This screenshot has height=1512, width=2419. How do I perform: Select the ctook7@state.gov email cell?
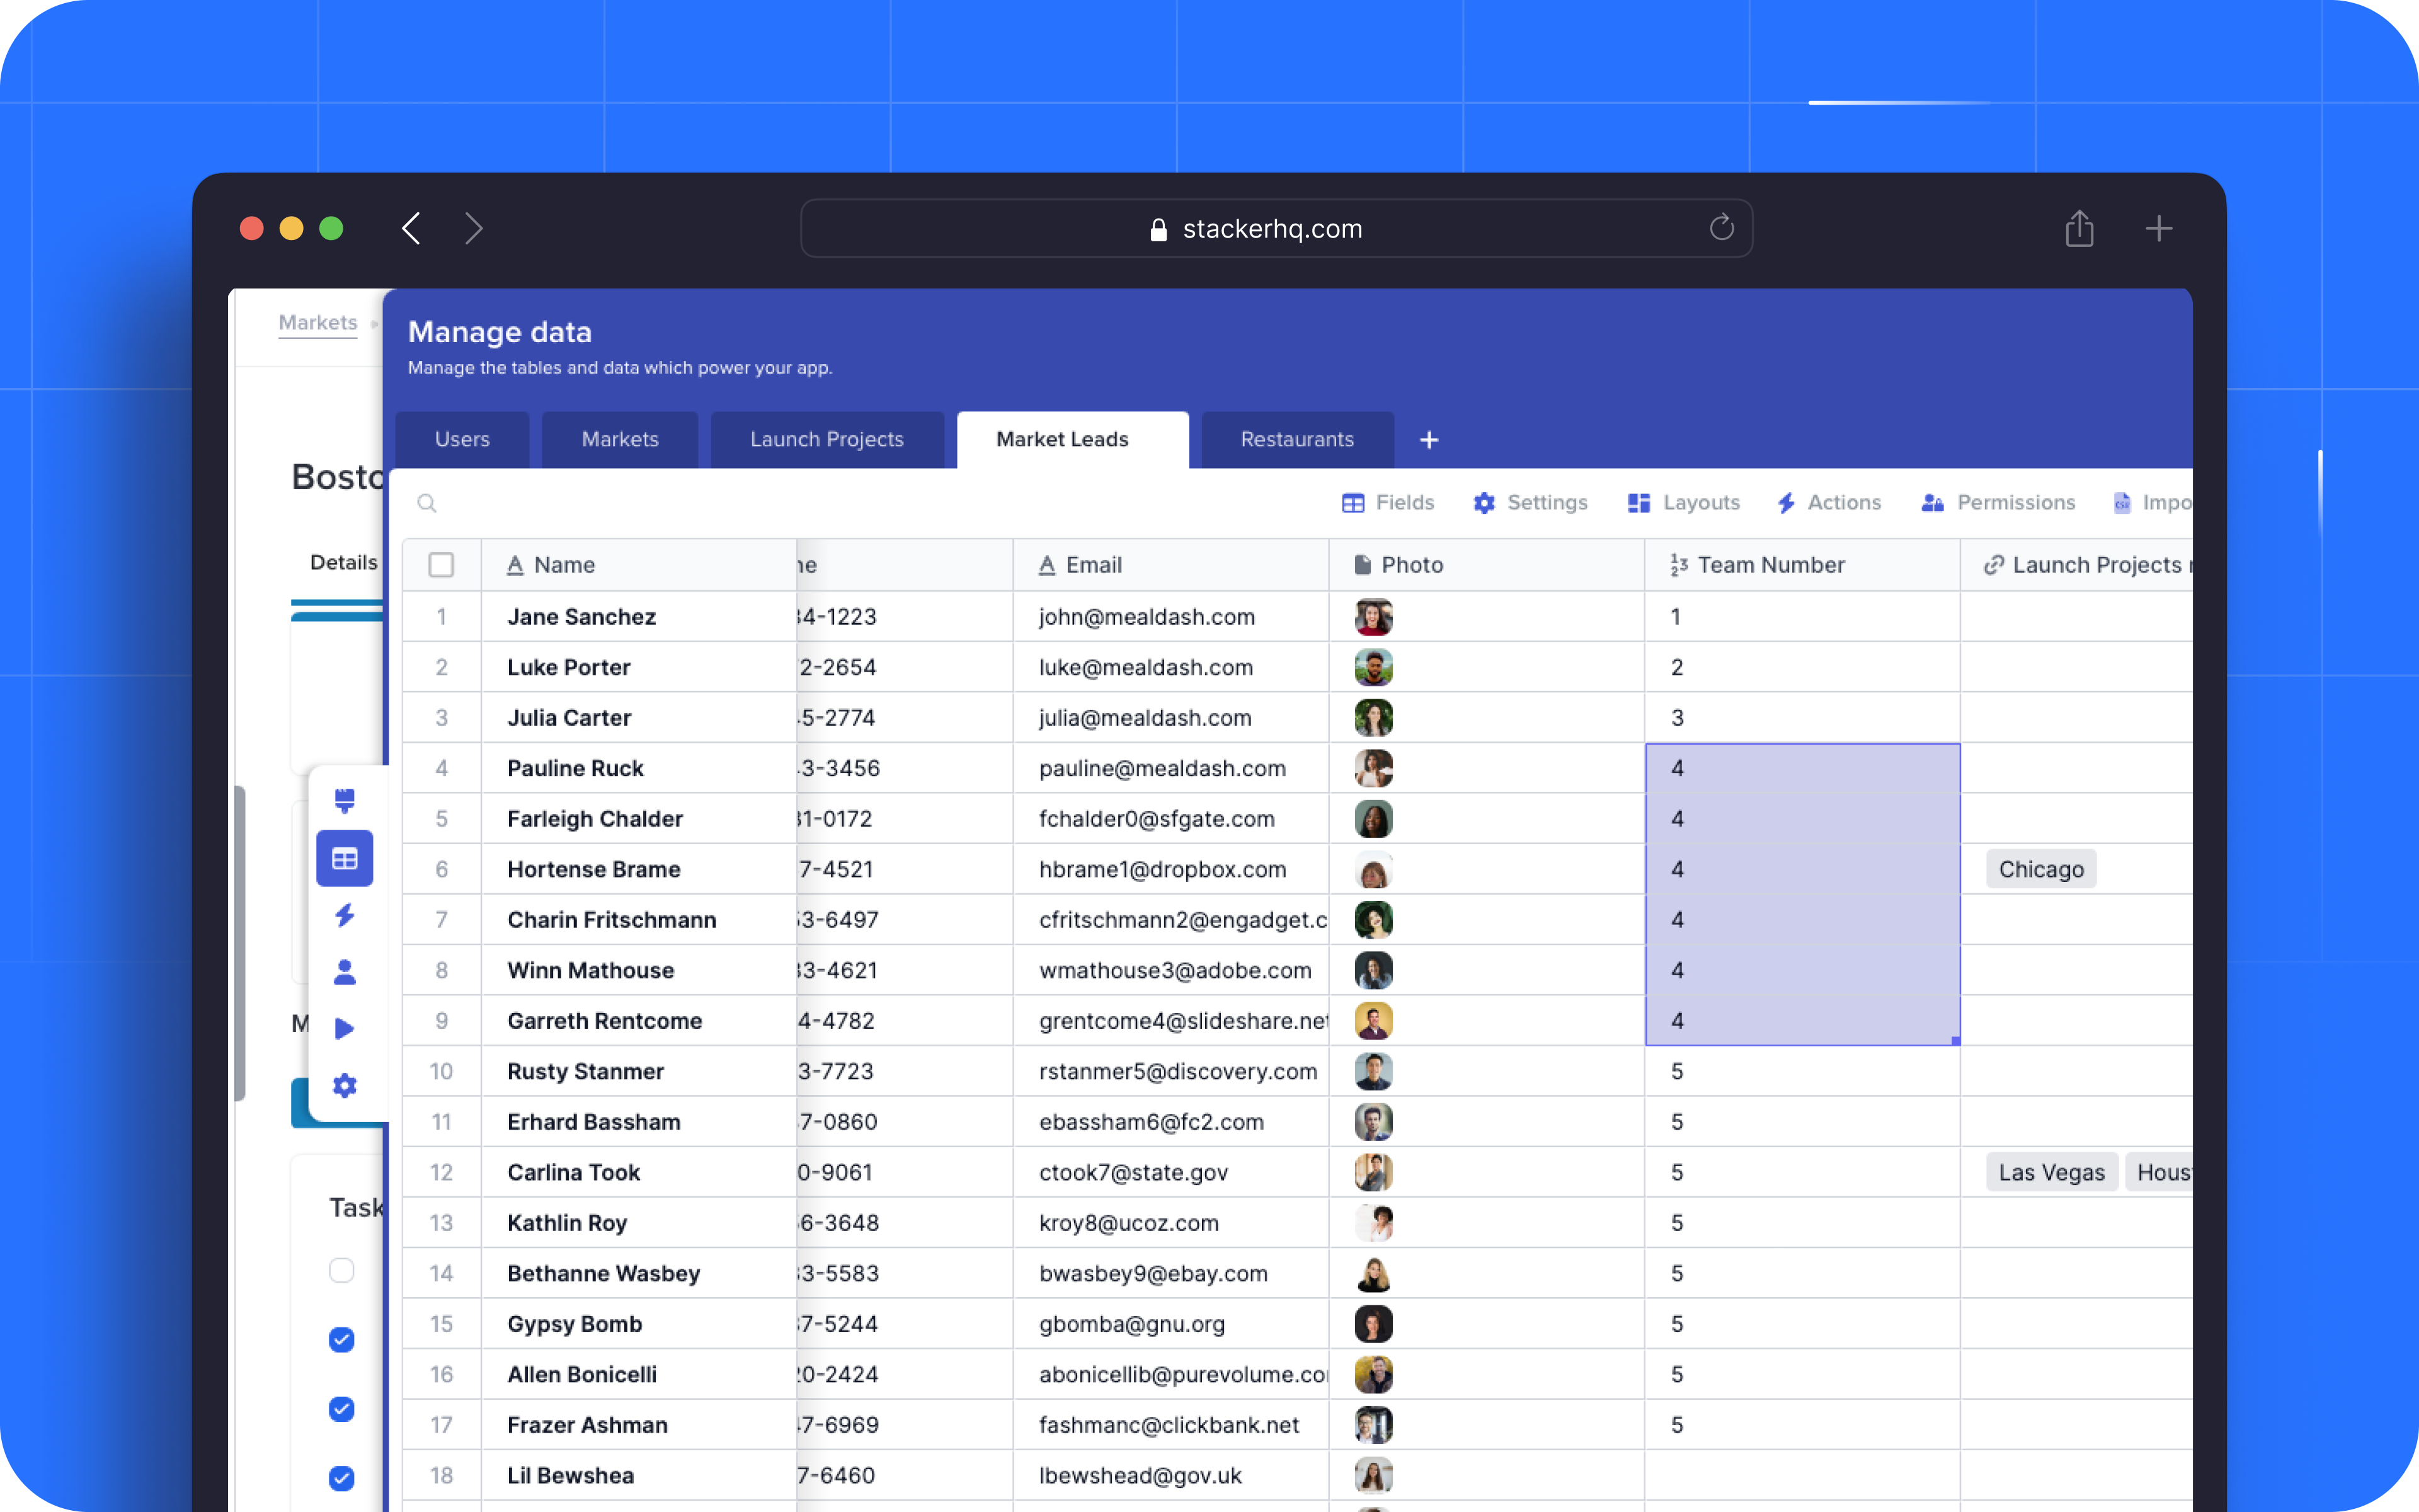1170,1172
